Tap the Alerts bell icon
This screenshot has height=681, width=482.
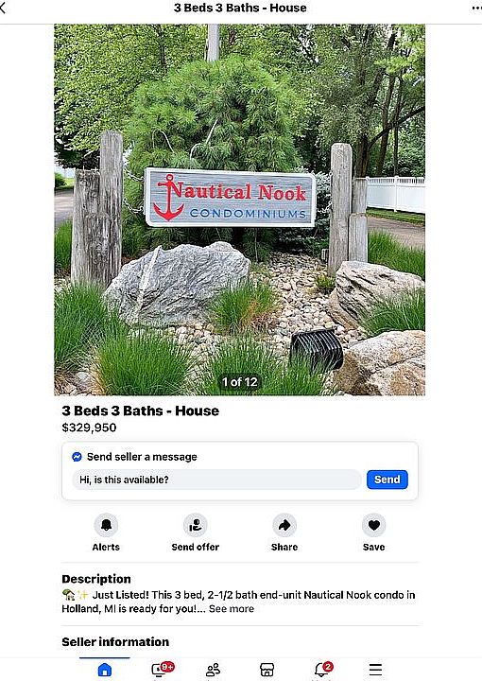click(106, 526)
